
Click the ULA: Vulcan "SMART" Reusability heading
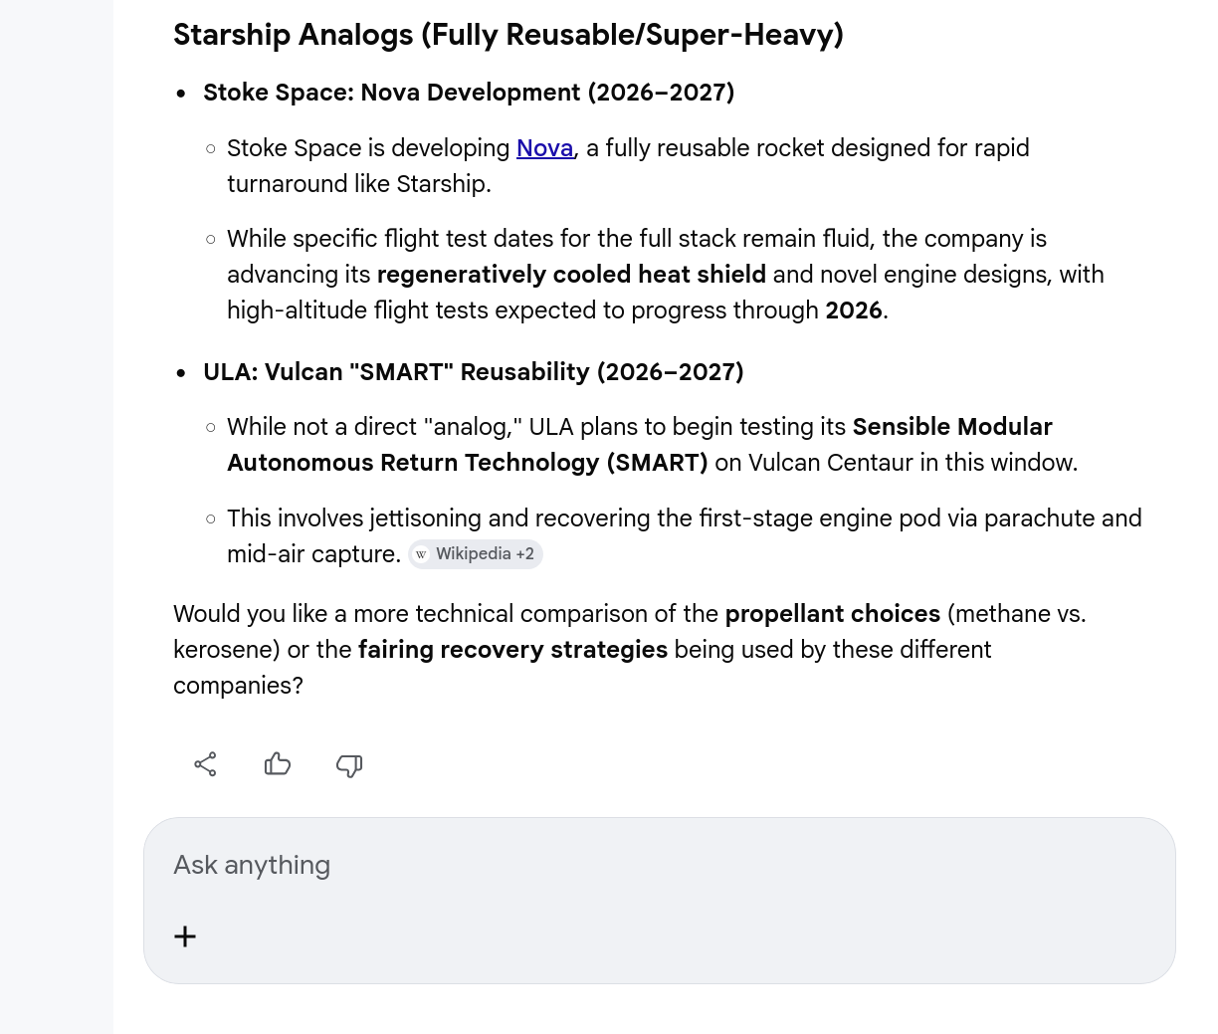[x=473, y=372]
